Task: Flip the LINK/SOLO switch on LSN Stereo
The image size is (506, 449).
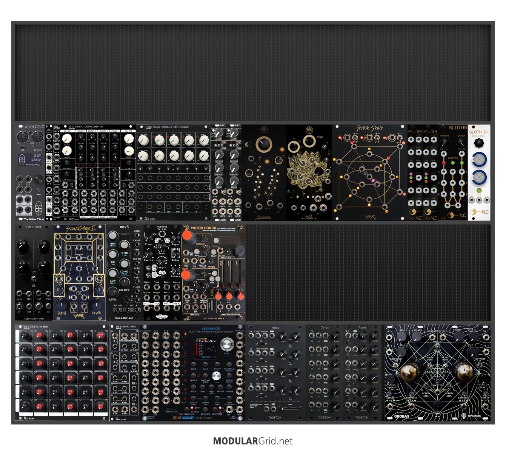Action: coord(34,278)
